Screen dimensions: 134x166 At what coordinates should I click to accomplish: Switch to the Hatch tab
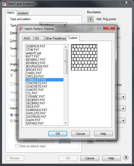coord(11,13)
